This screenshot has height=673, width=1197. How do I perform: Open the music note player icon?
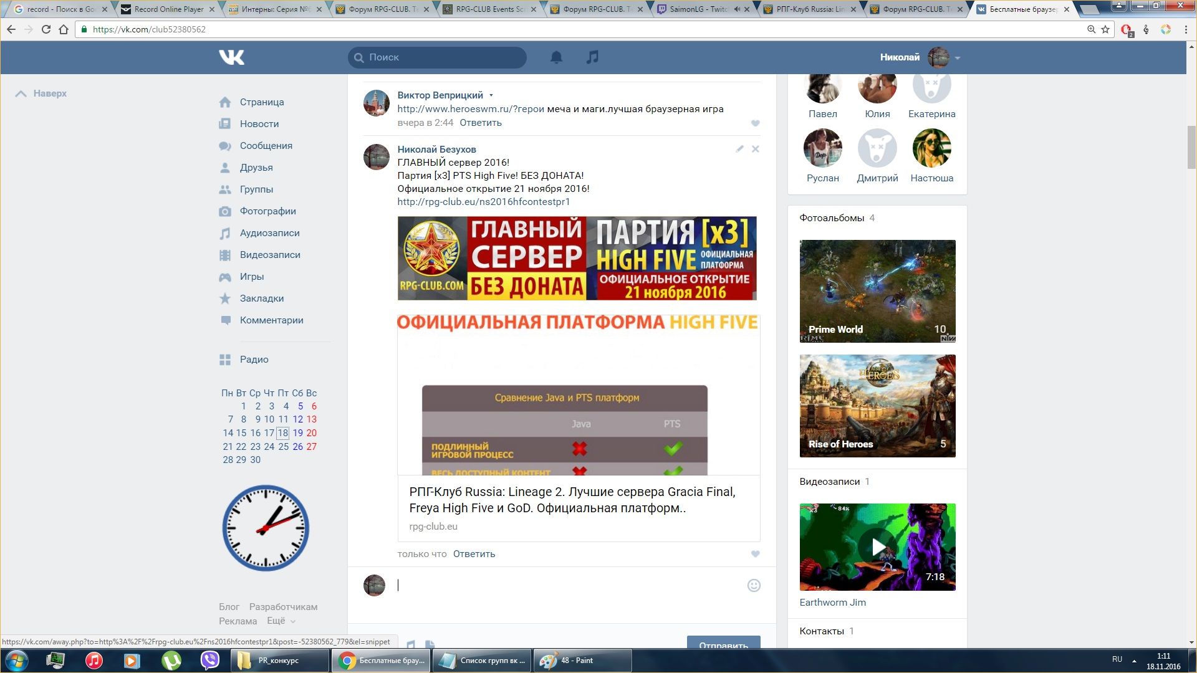tap(592, 57)
